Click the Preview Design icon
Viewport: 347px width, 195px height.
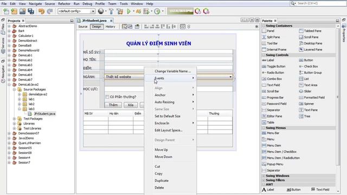pos(137,27)
